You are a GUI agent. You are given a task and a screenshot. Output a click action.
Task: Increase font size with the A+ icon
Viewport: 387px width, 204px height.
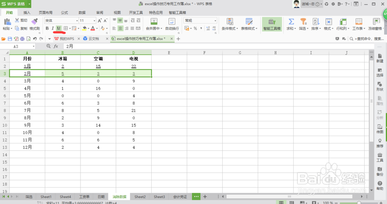point(99,21)
